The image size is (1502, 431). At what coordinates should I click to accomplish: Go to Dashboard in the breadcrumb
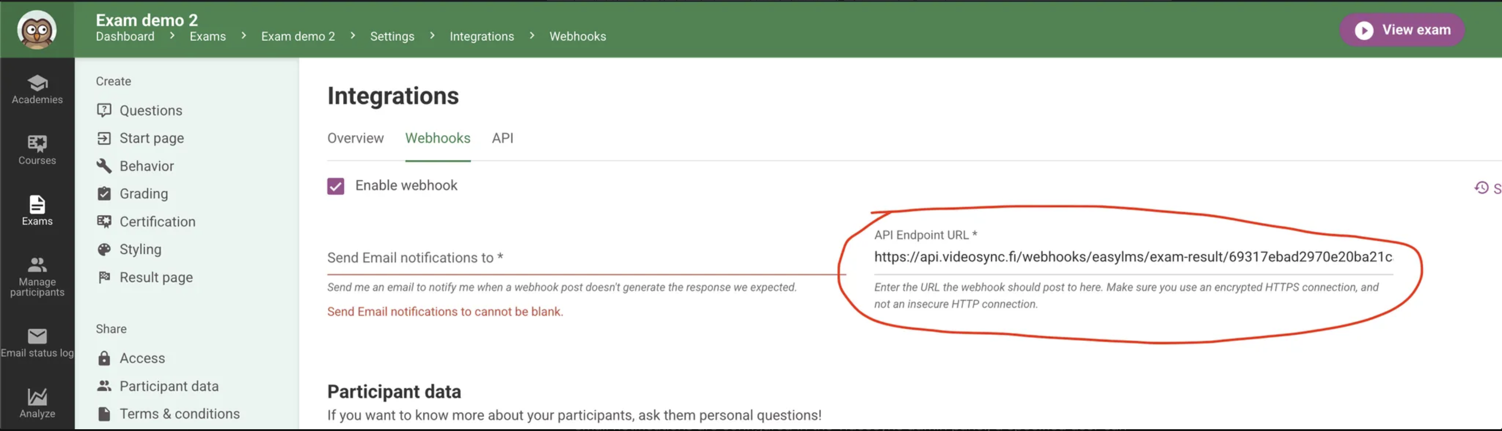[125, 36]
